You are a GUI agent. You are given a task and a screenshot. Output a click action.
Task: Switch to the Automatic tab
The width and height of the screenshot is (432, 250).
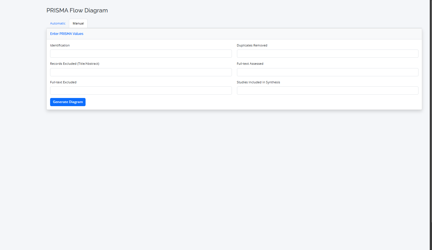[x=58, y=23]
